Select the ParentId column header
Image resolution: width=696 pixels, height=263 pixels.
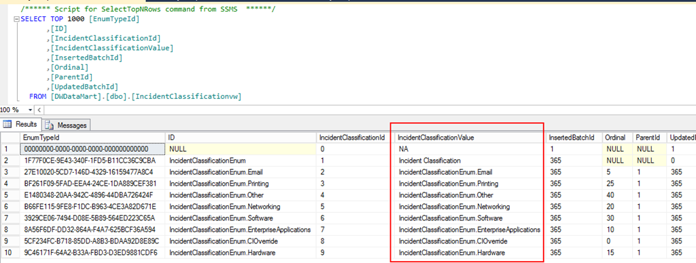[650, 138]
